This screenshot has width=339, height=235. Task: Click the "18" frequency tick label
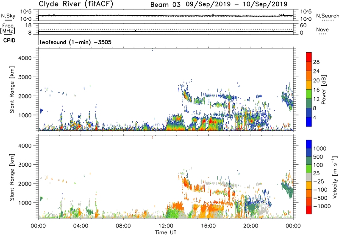[28, 25]
